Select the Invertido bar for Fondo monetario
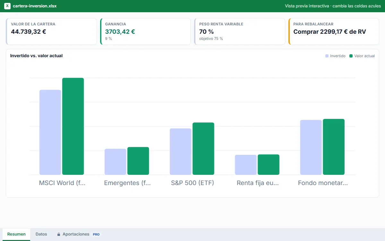385x241 pixels. [311, 147]
